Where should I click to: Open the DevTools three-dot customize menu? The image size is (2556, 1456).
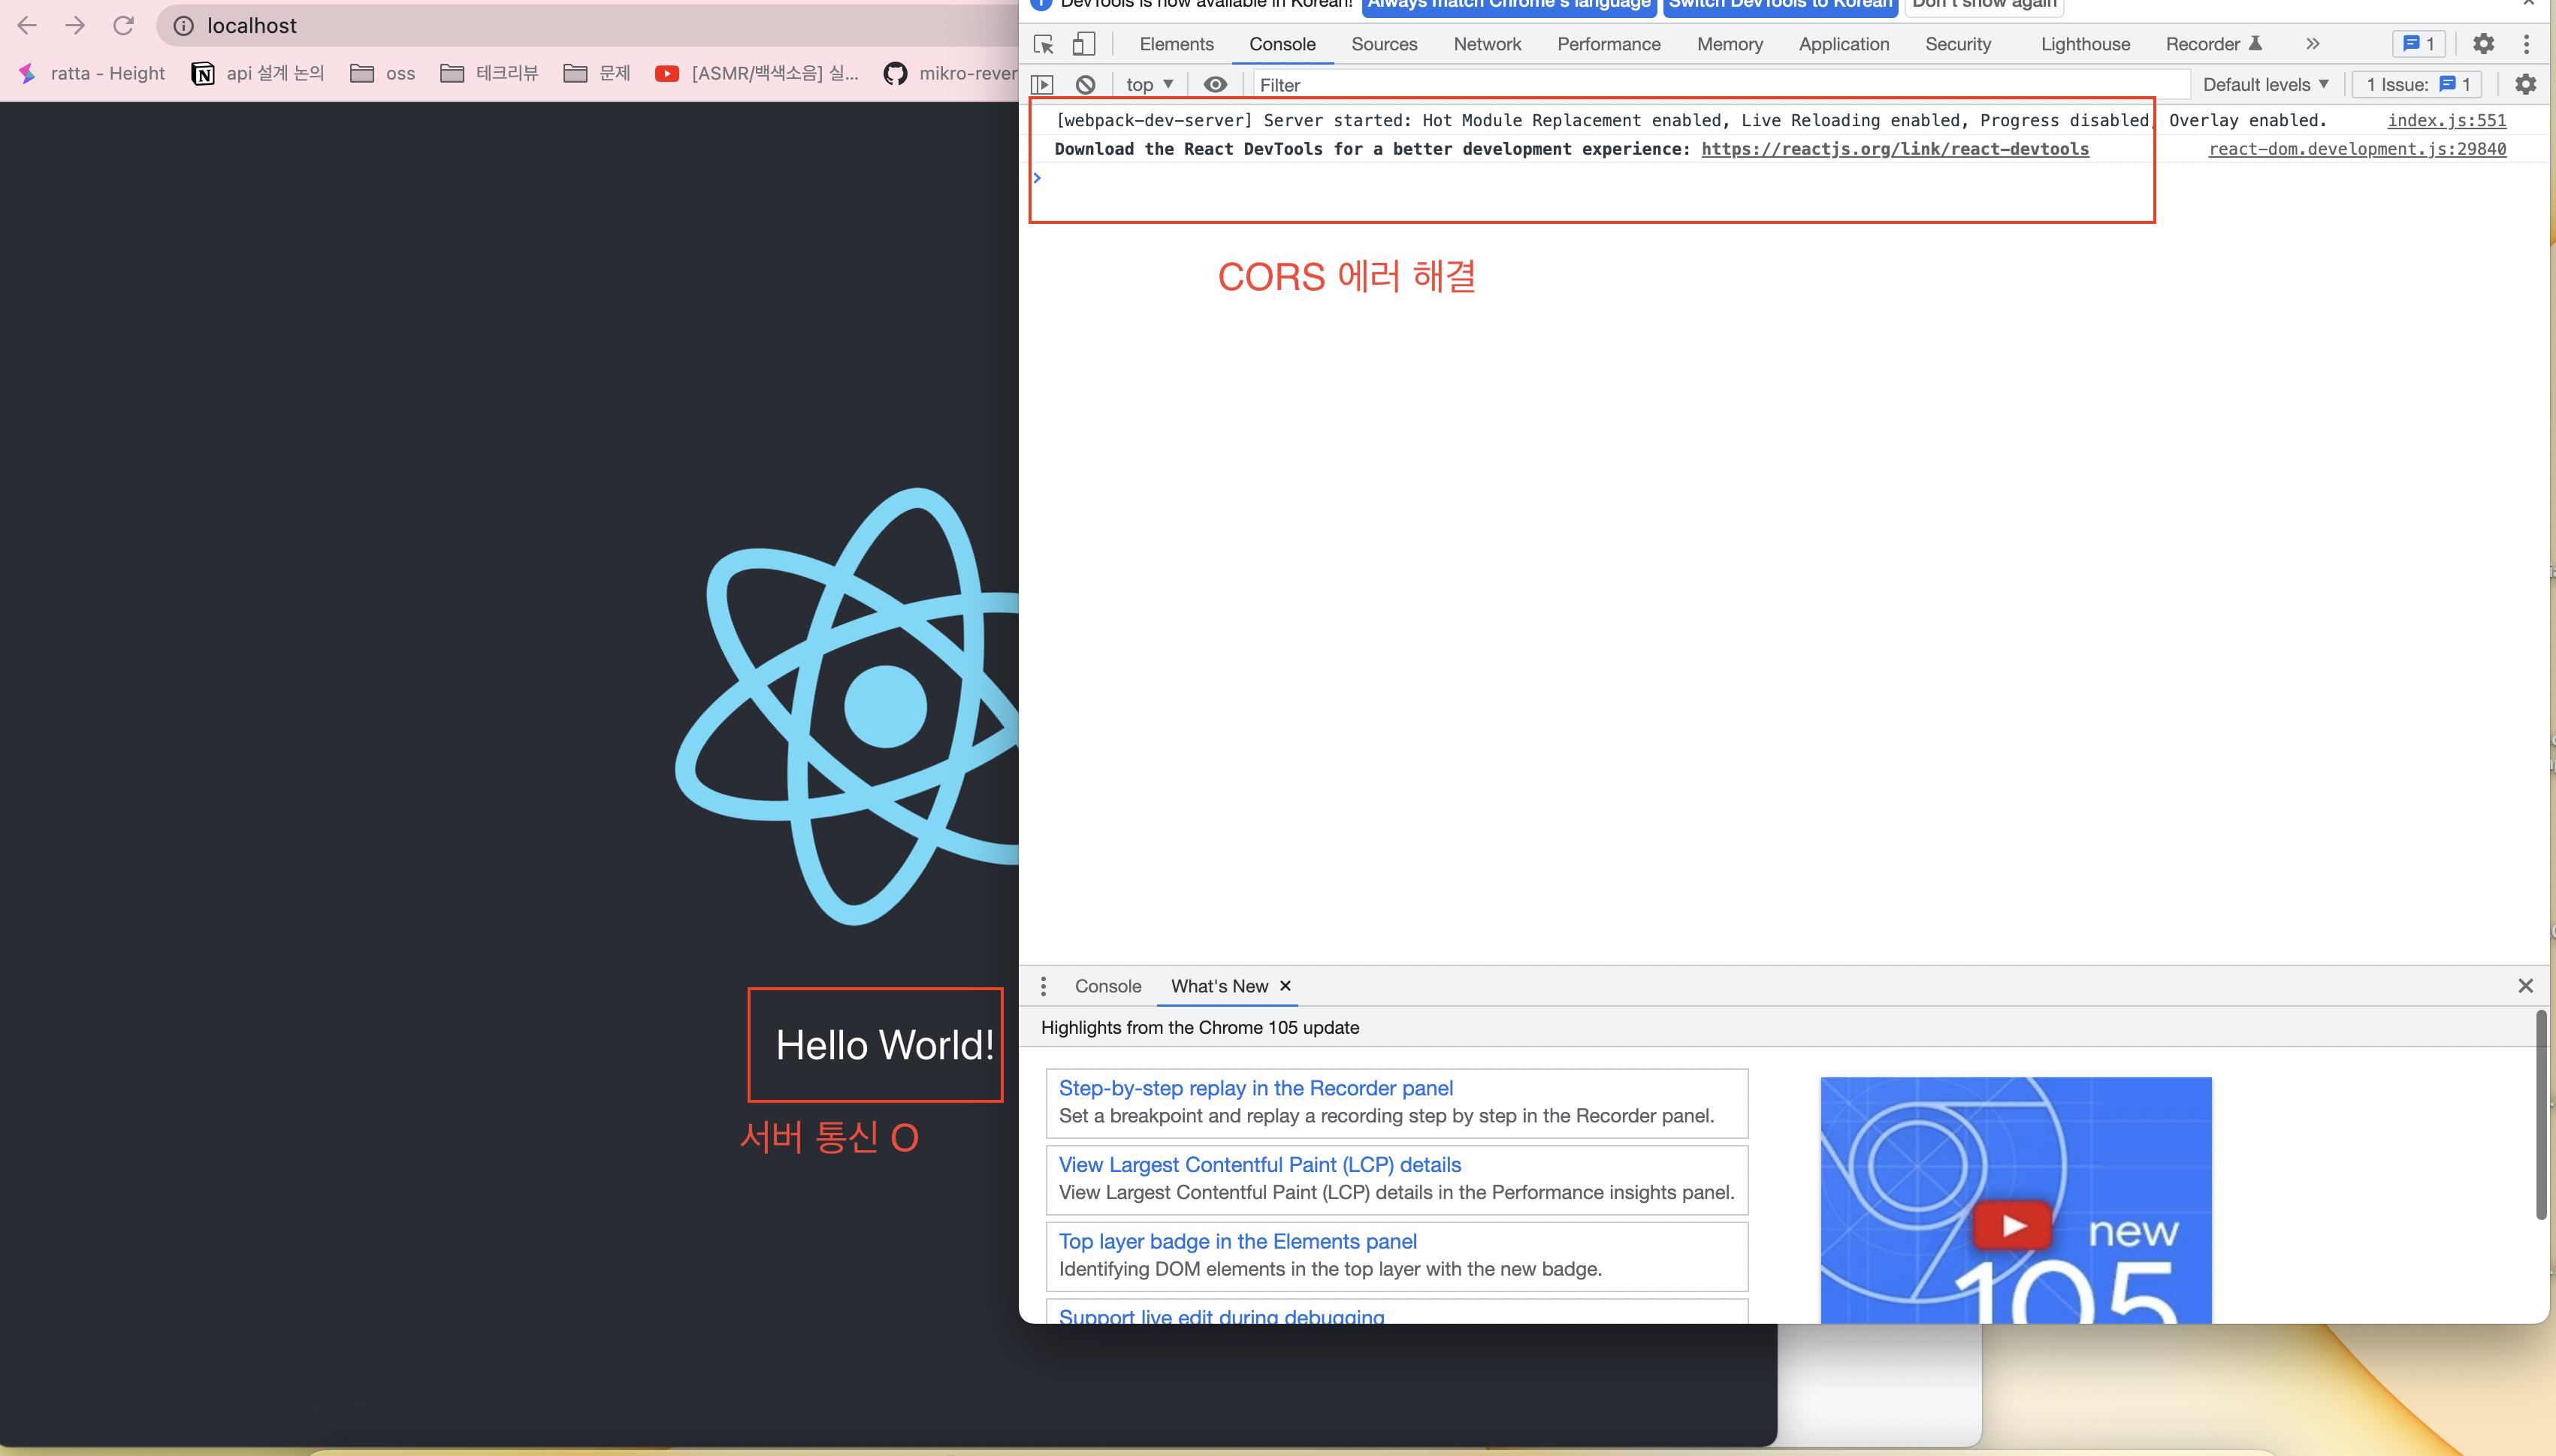[x=2526, y=44]
